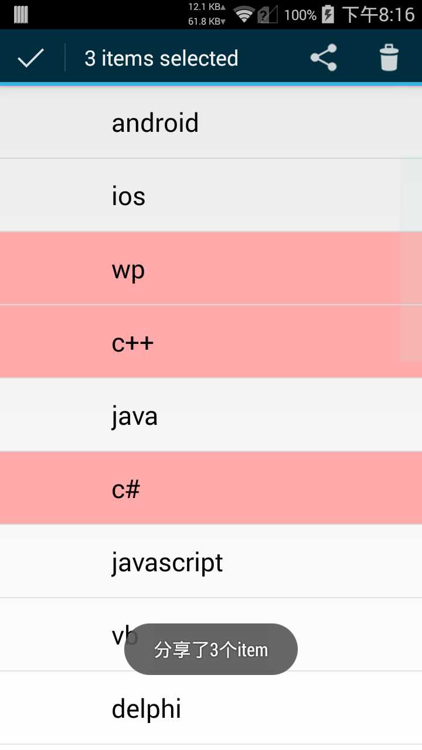Tap the battery charging icon
The height and width of the screenshot is (750, 422).
pos(328,14)
